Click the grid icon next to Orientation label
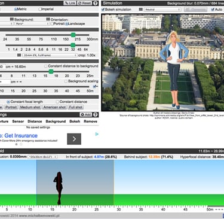Viewport: 224px width, 219px height. (x=48, y=19)
